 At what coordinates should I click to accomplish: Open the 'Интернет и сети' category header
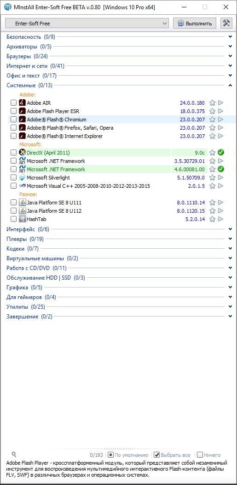pos(35,66)
